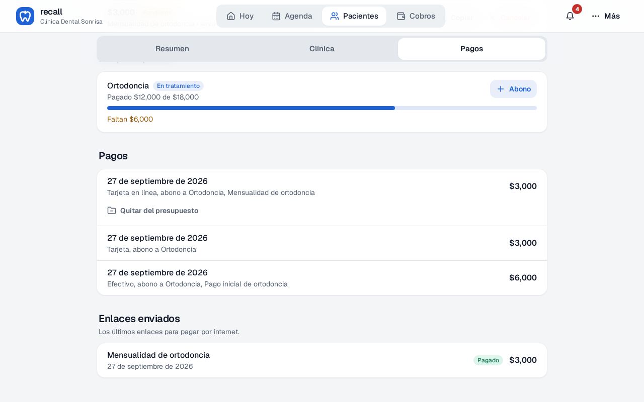Click the recall tooth logo icon
Screen dimensions: 644x402
[25, 16]
